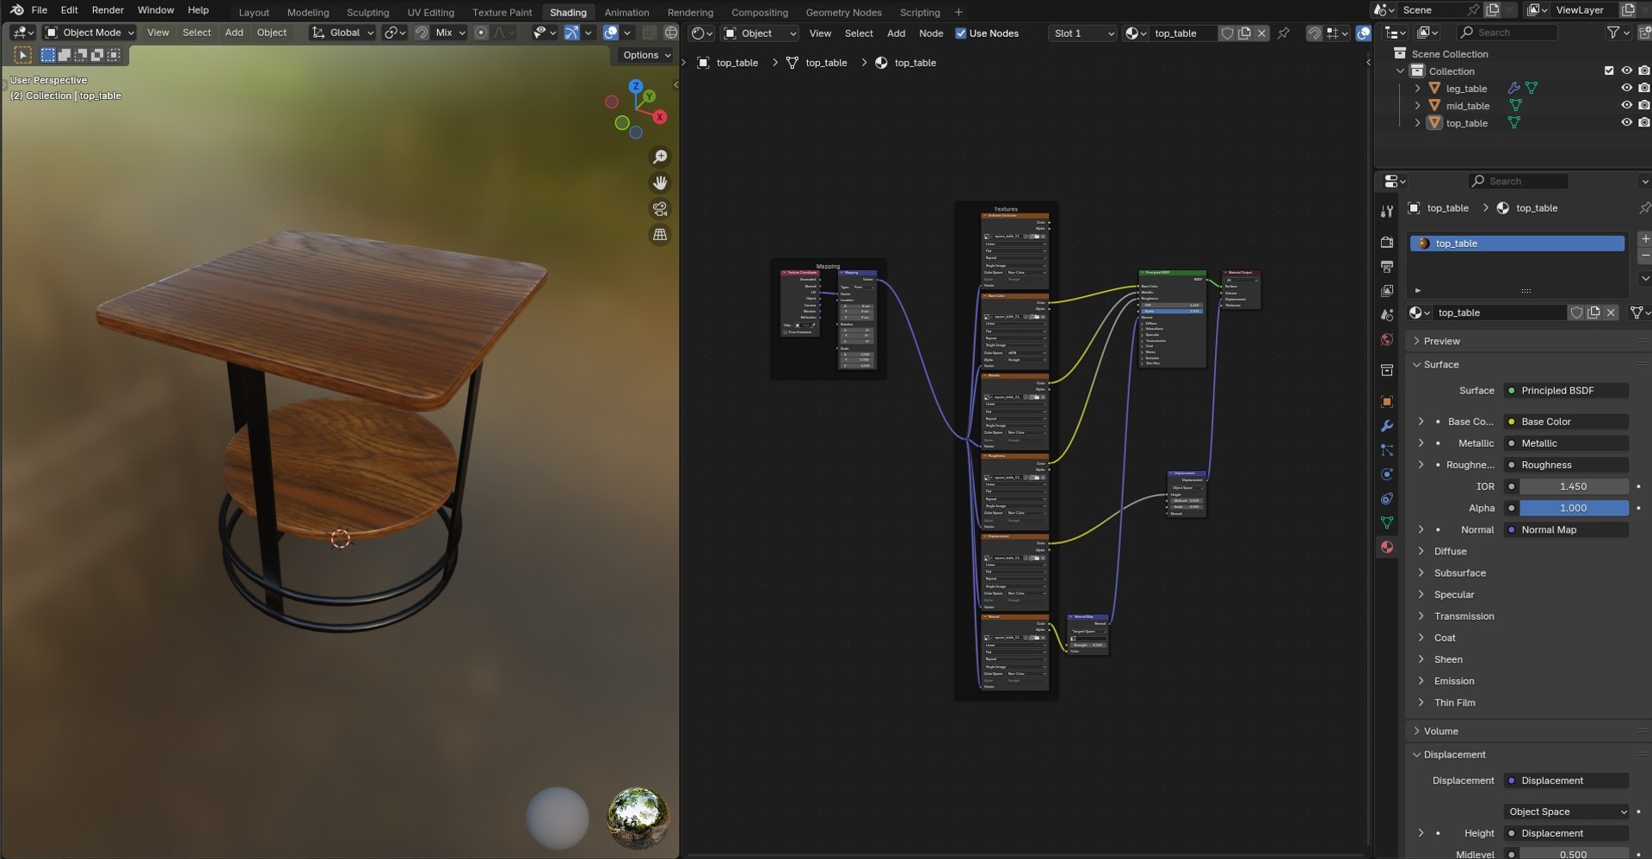Hide mid_table in viewport with eye icon
This screenshot has height=859, width=1652.
click(1626, 105)
